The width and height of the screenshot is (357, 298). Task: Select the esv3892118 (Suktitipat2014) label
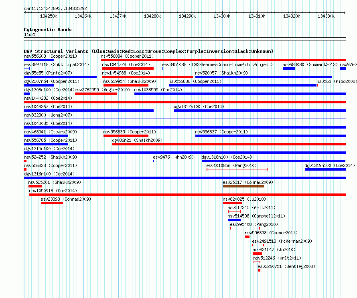pyautogui.click(x=57, y=64)
